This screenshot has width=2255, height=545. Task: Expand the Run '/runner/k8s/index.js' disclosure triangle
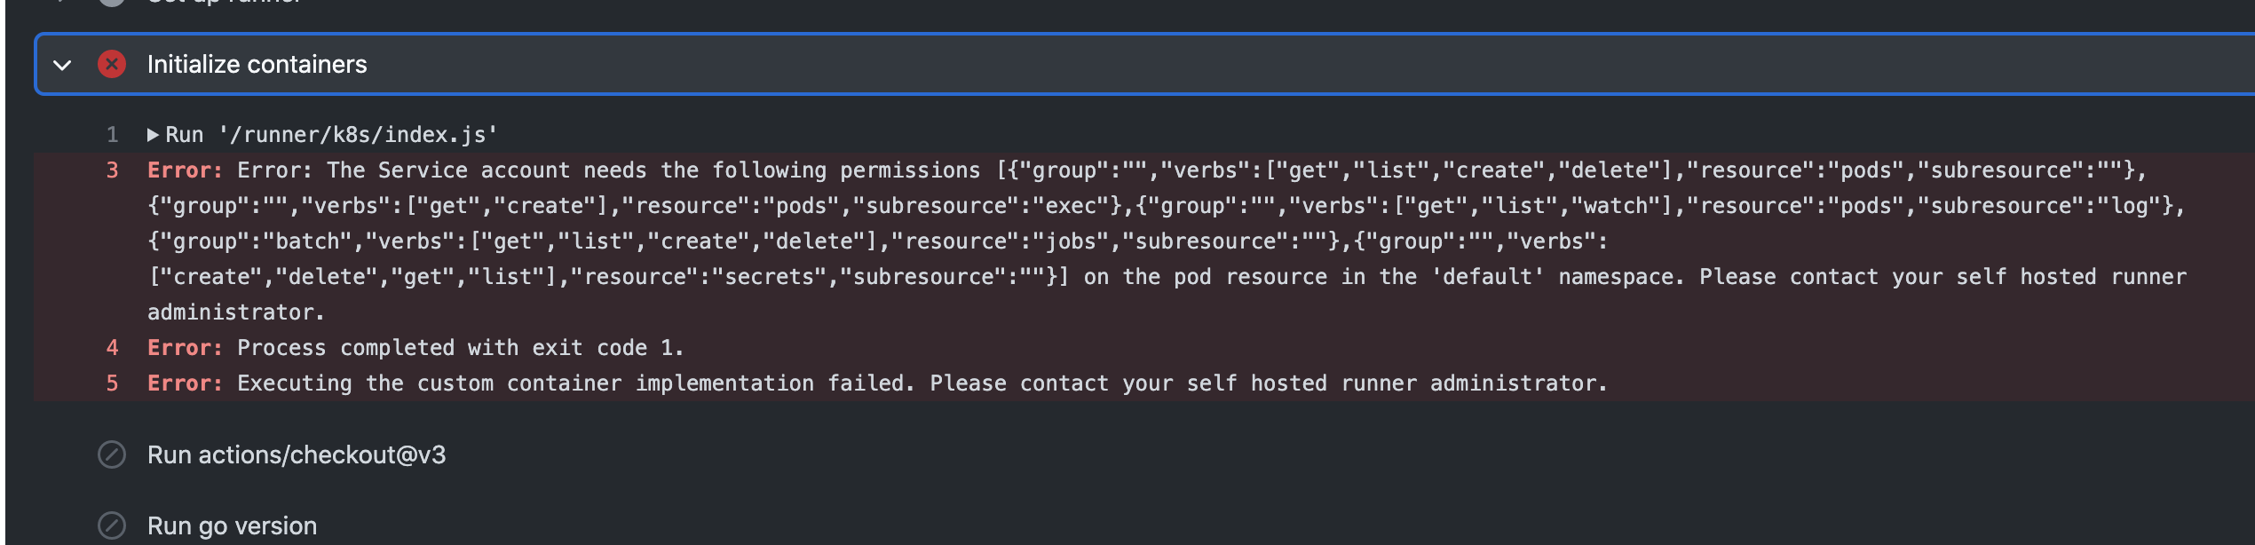pyautogui.click(x=153, y=135)
